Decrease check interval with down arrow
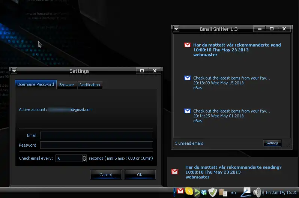Image resolution: width=299 pixels, height=198 pixels. click(x=84, y=160)
